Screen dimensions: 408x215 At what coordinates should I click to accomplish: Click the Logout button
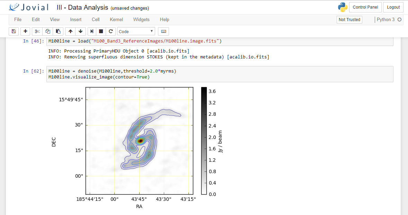click(x=393, y=7)
